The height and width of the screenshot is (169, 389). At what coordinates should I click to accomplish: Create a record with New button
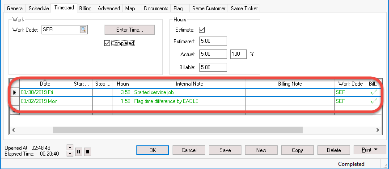pyautogui.click(x=261, y=150)
